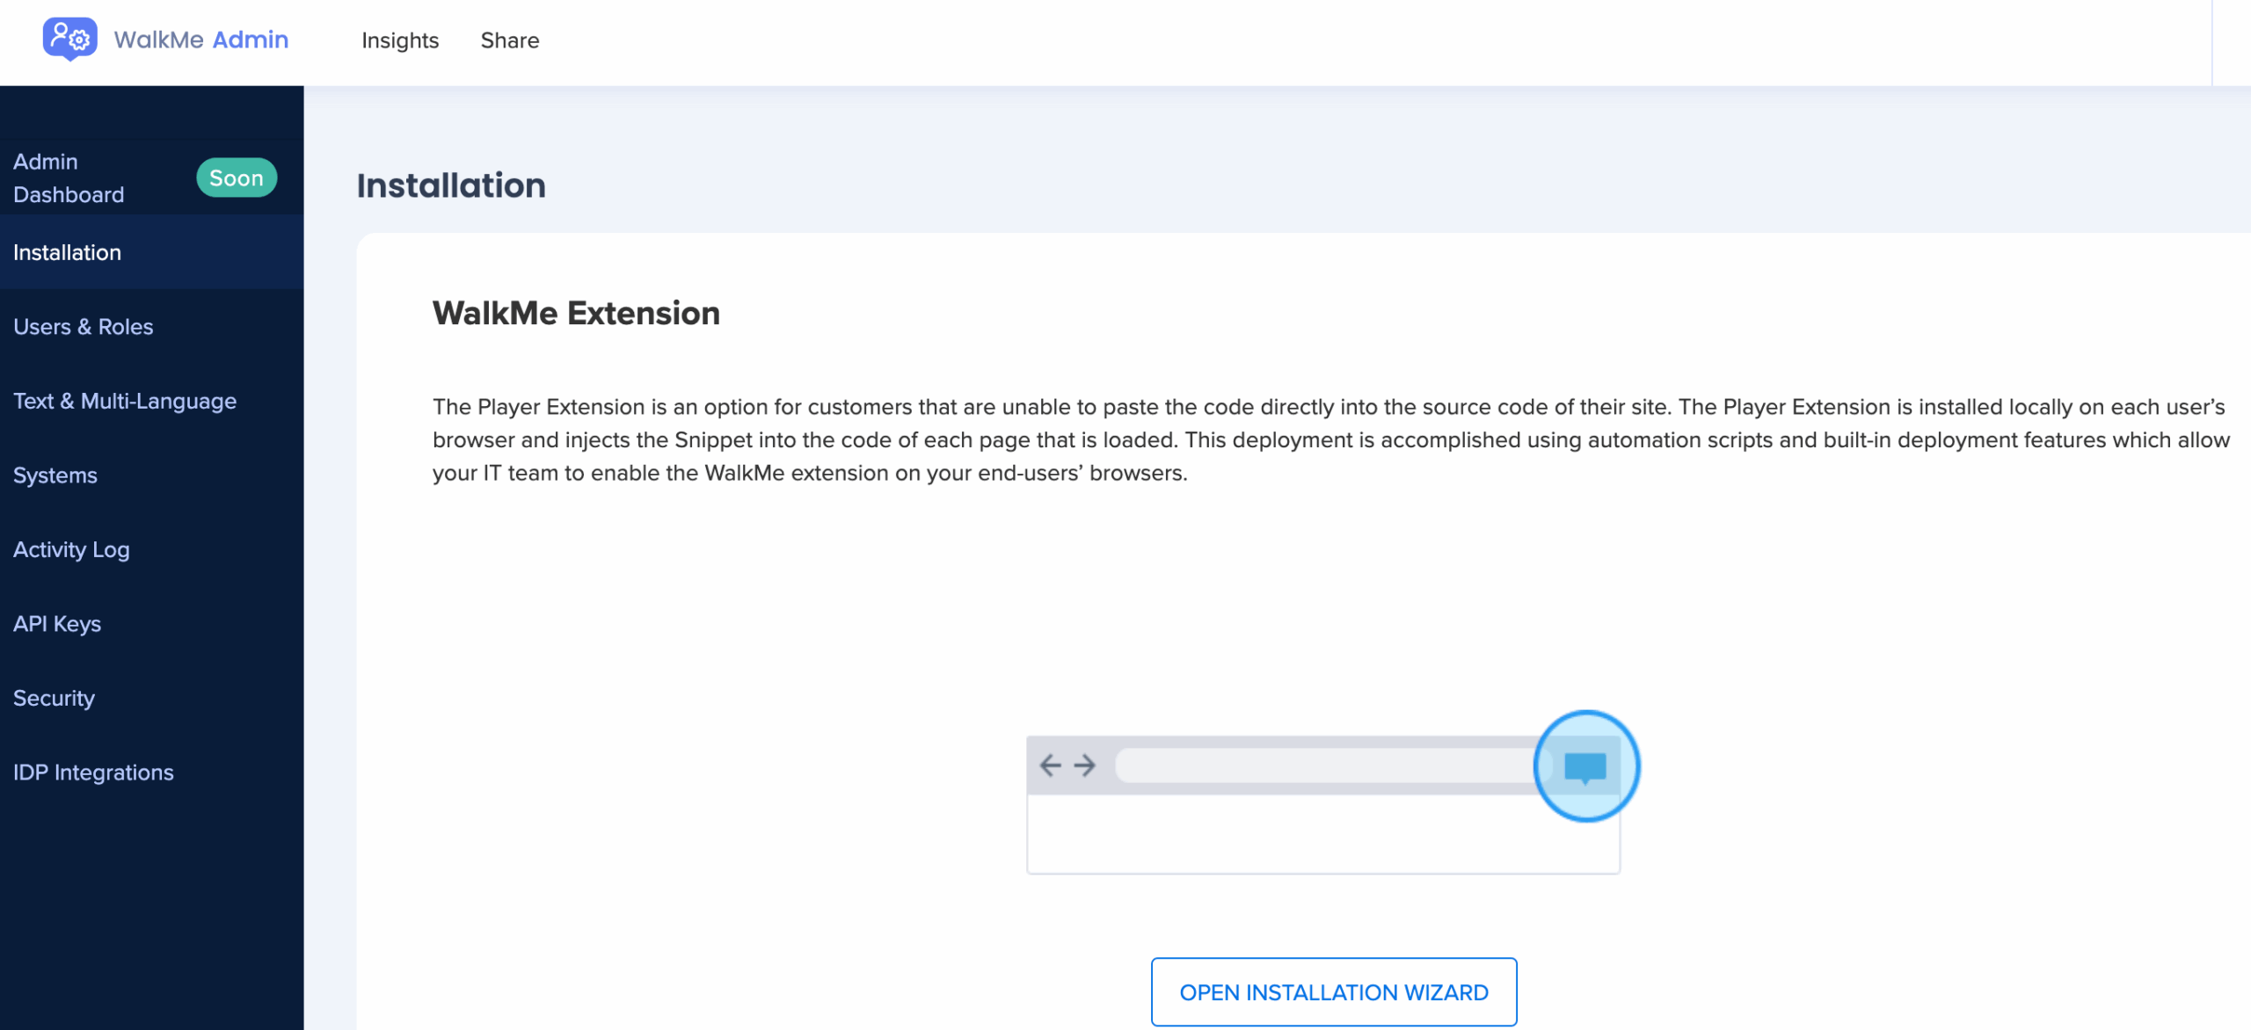Click the WalkMe Admin logo icon
2251x1030 pixels.
(x=69, y=40)
